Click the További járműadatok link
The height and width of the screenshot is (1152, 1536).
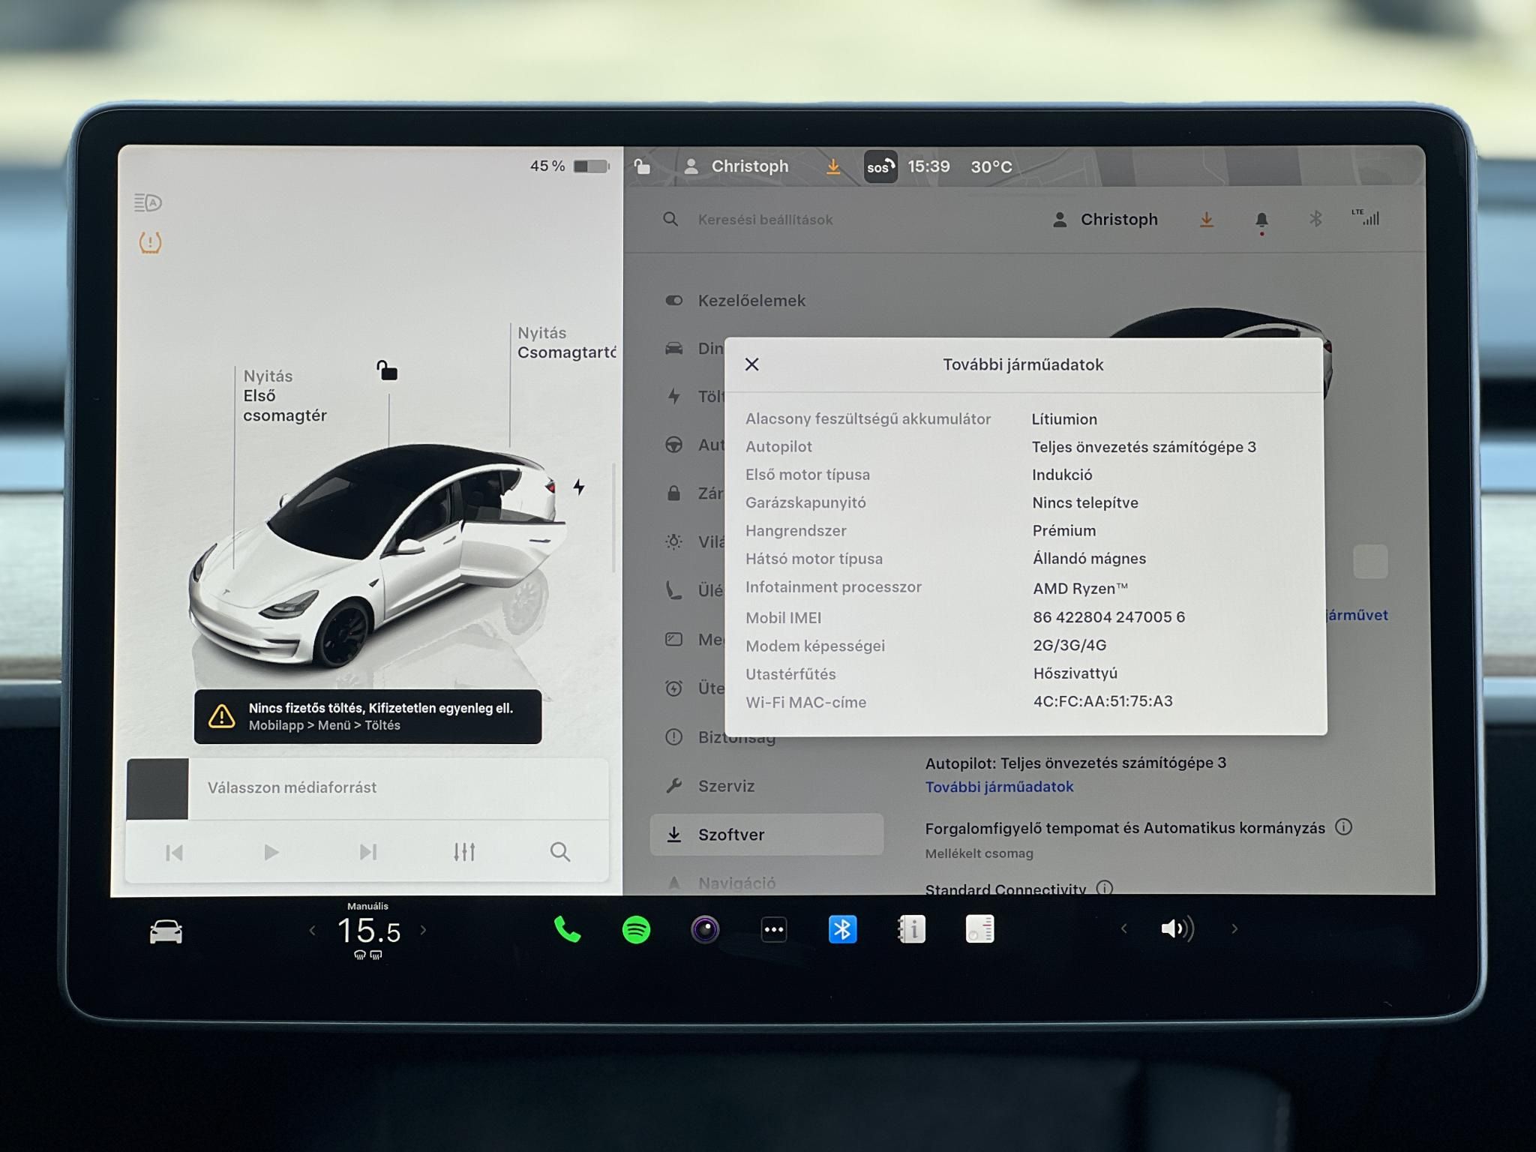[x=999, y=787]
